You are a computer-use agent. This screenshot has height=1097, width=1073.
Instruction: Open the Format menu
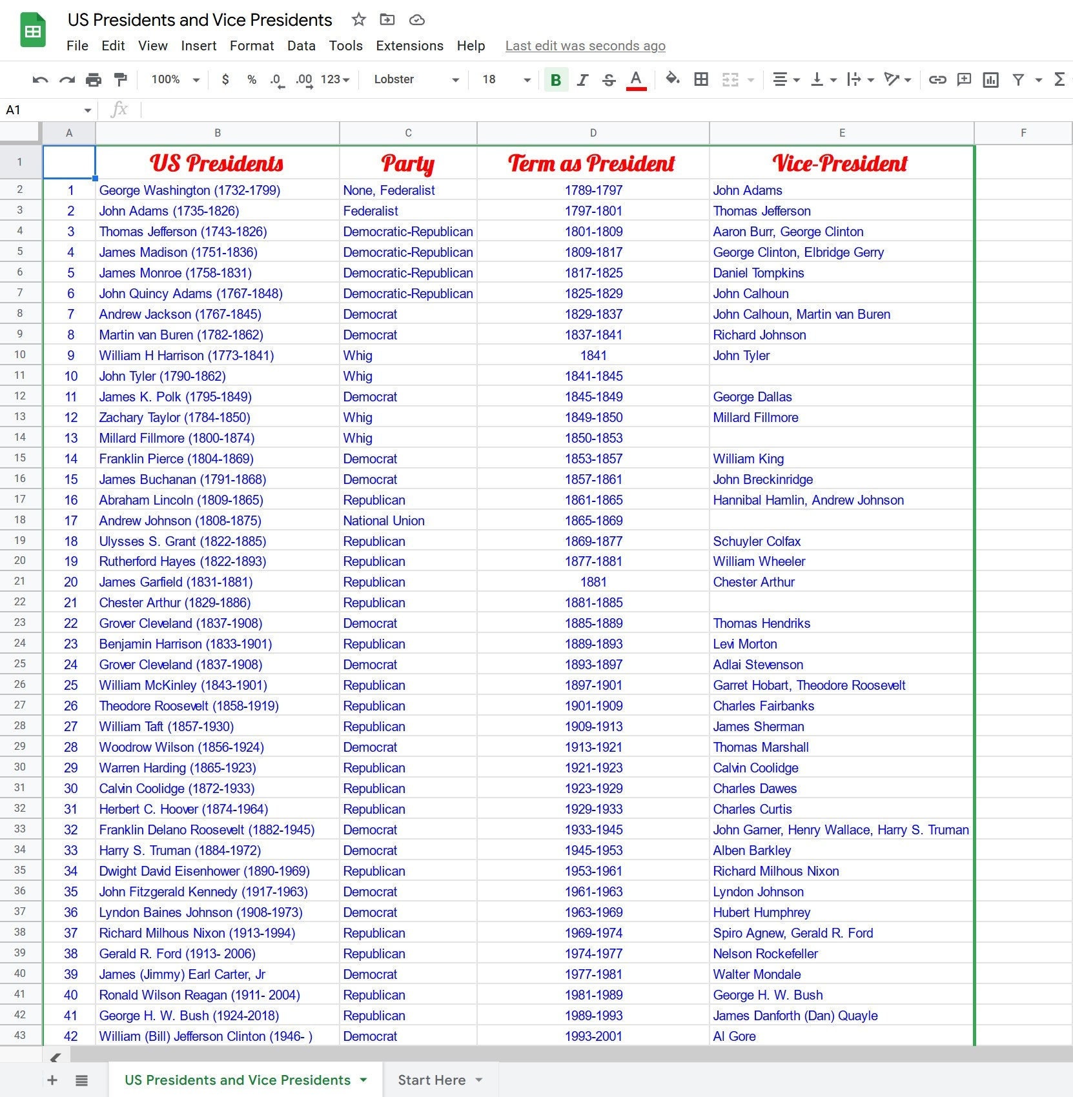tap(251, 45)
